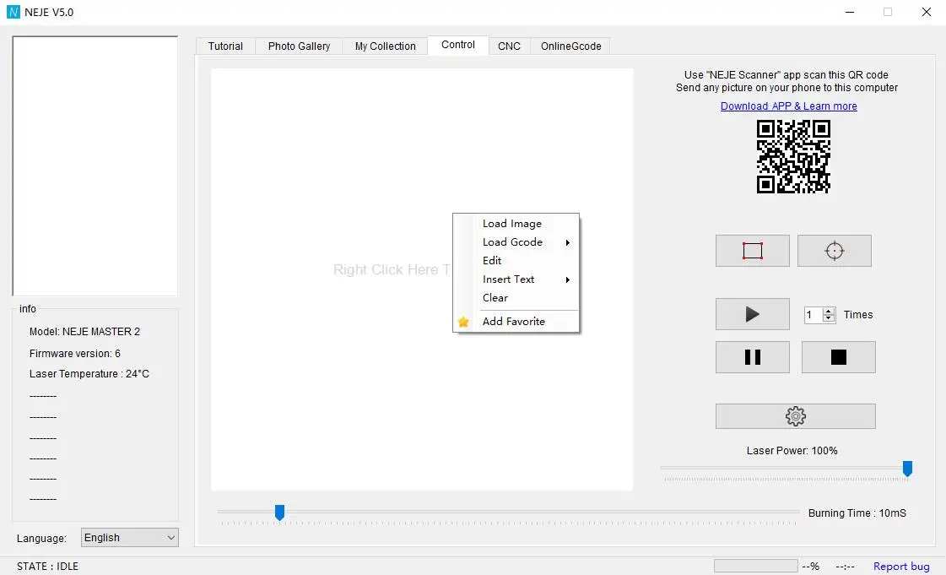
Task: Click the Burning Time slider handle
Action: click(x=279, y=513)
